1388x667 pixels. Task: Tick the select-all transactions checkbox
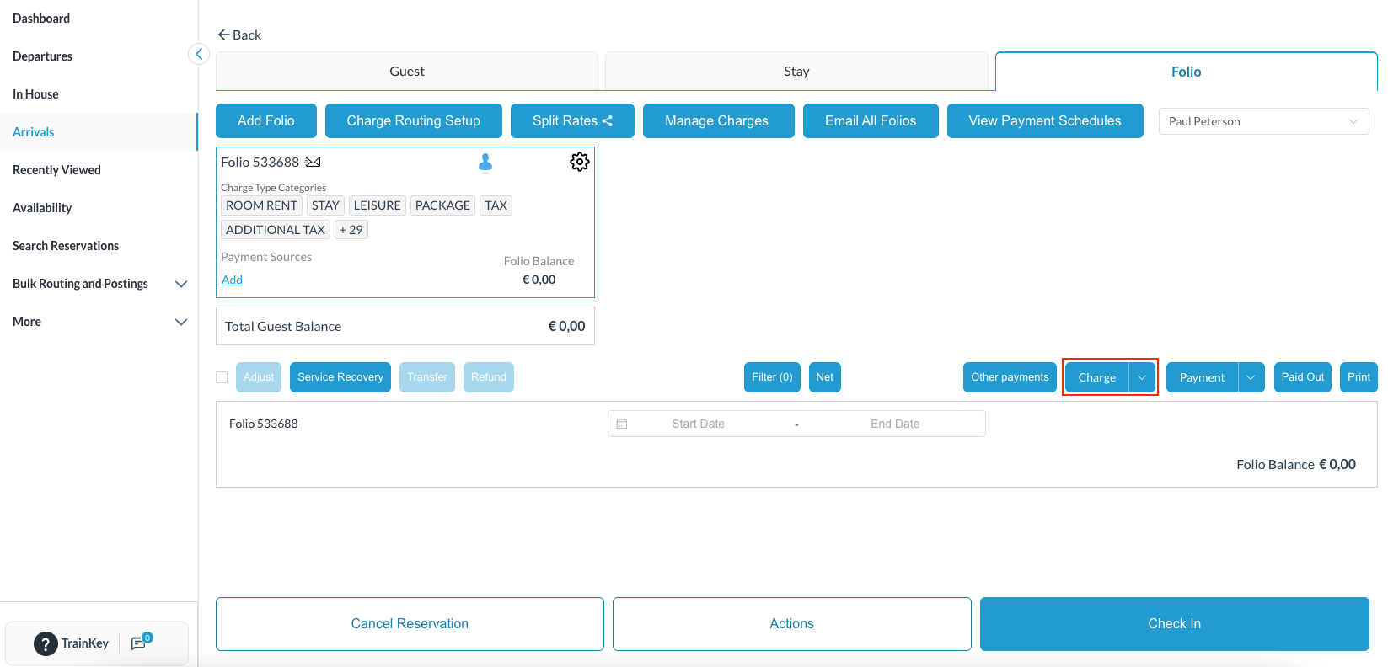[222, 377]
